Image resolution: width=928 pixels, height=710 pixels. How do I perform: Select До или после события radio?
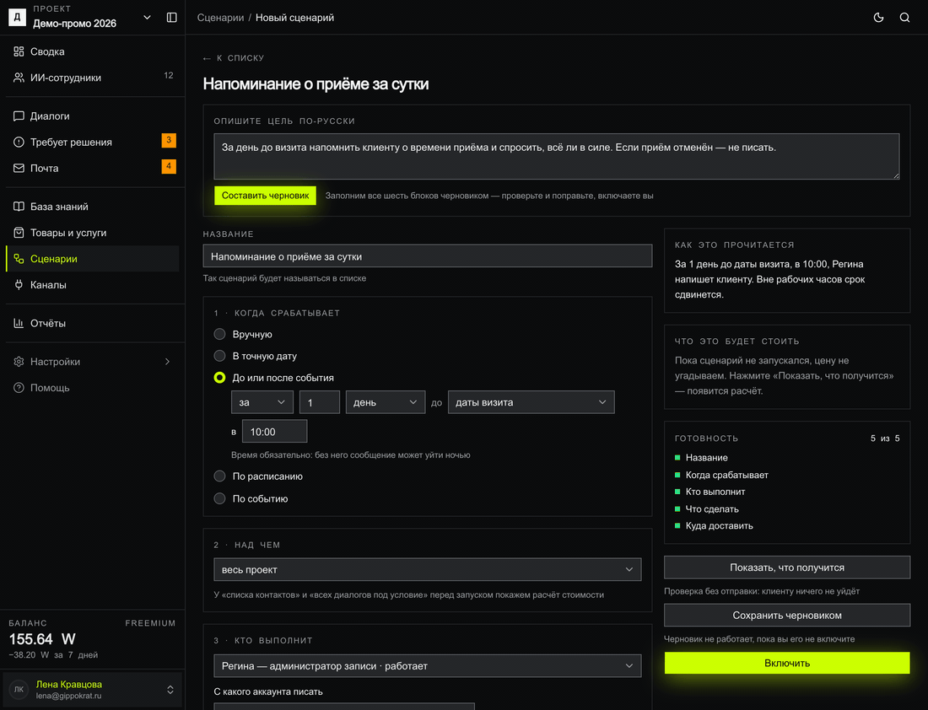click(219, 378)
